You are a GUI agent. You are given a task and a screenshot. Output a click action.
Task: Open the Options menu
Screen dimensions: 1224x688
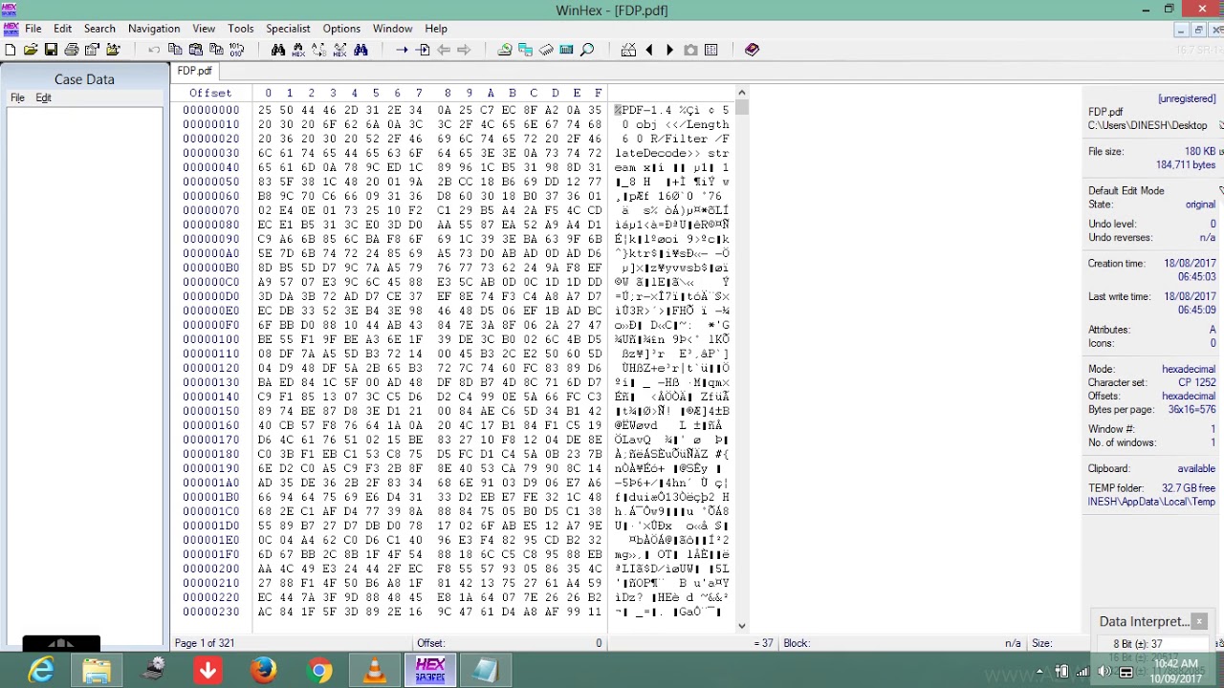pyautogui.click(x=341, y=29)
